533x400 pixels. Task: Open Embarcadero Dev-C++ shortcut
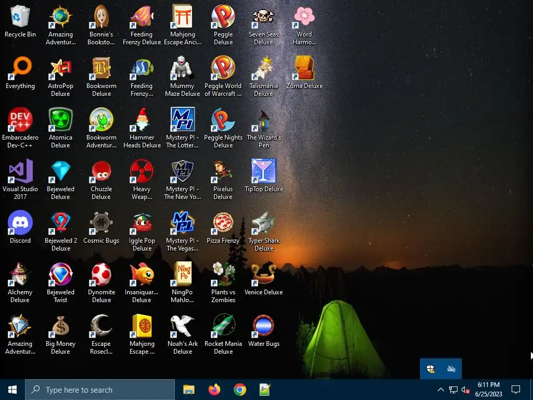pyautogui.click(x=20, y=119)
